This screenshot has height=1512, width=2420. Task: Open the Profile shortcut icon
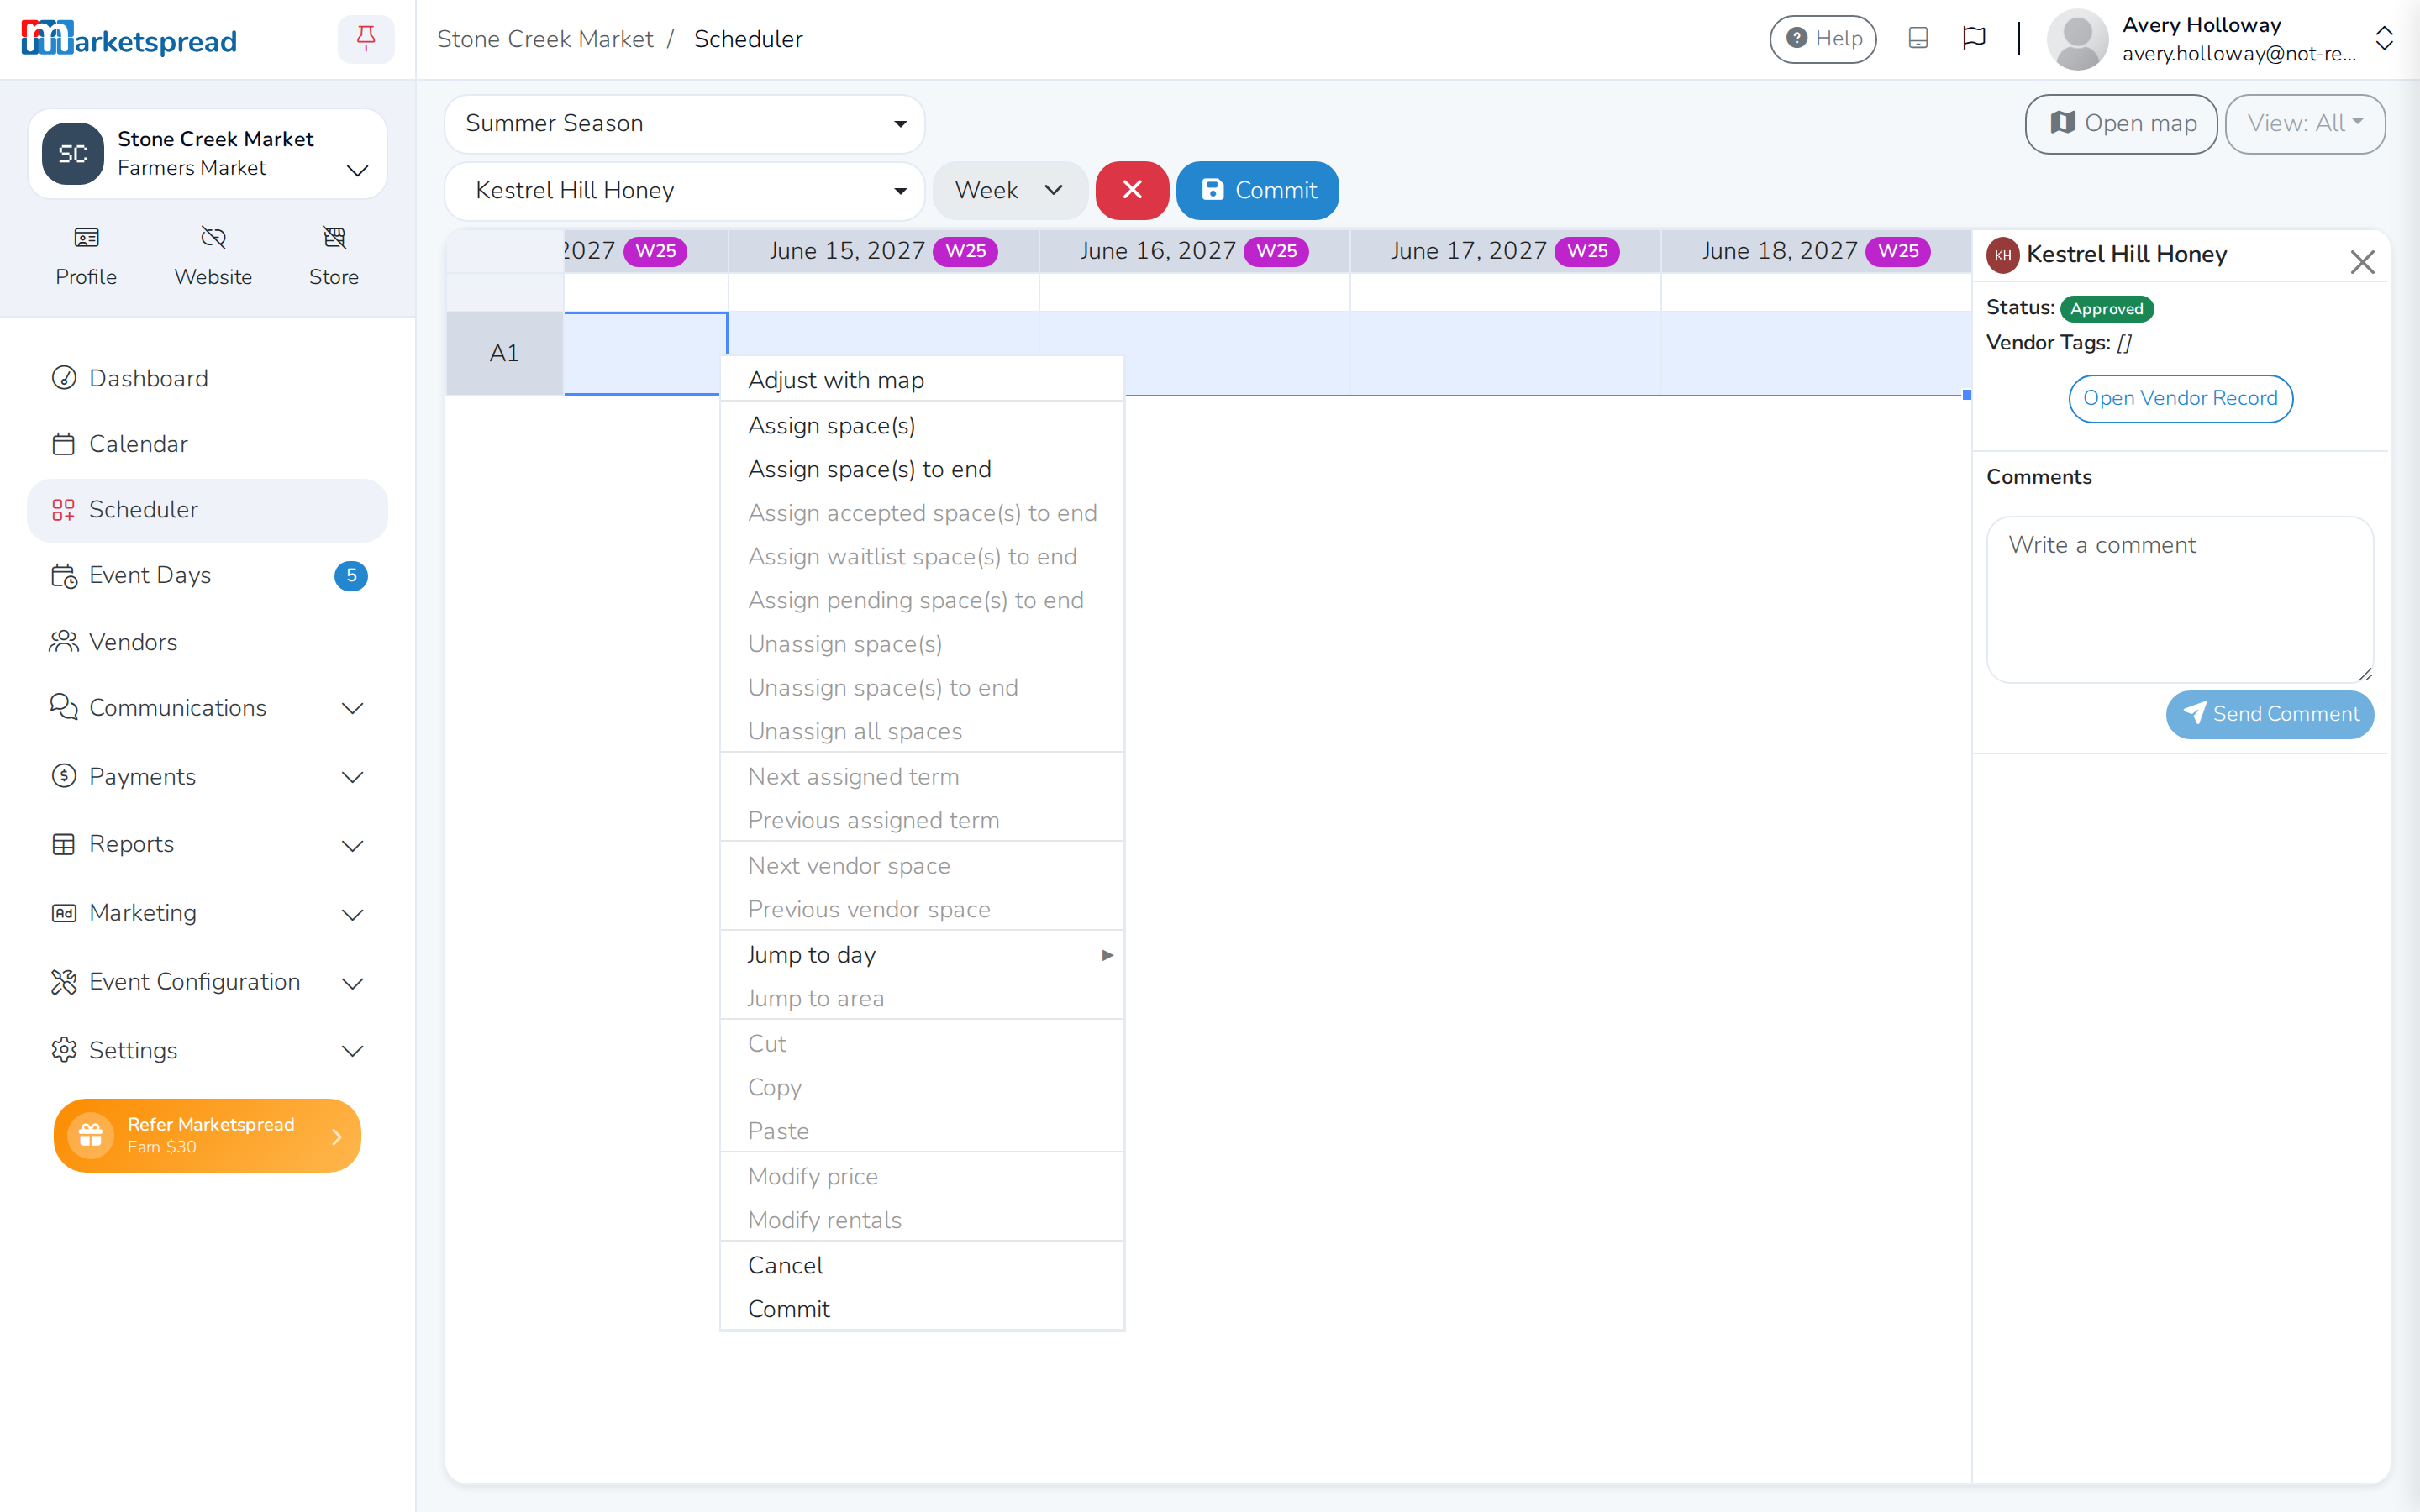pyautogui.click(x=86, y=256)
